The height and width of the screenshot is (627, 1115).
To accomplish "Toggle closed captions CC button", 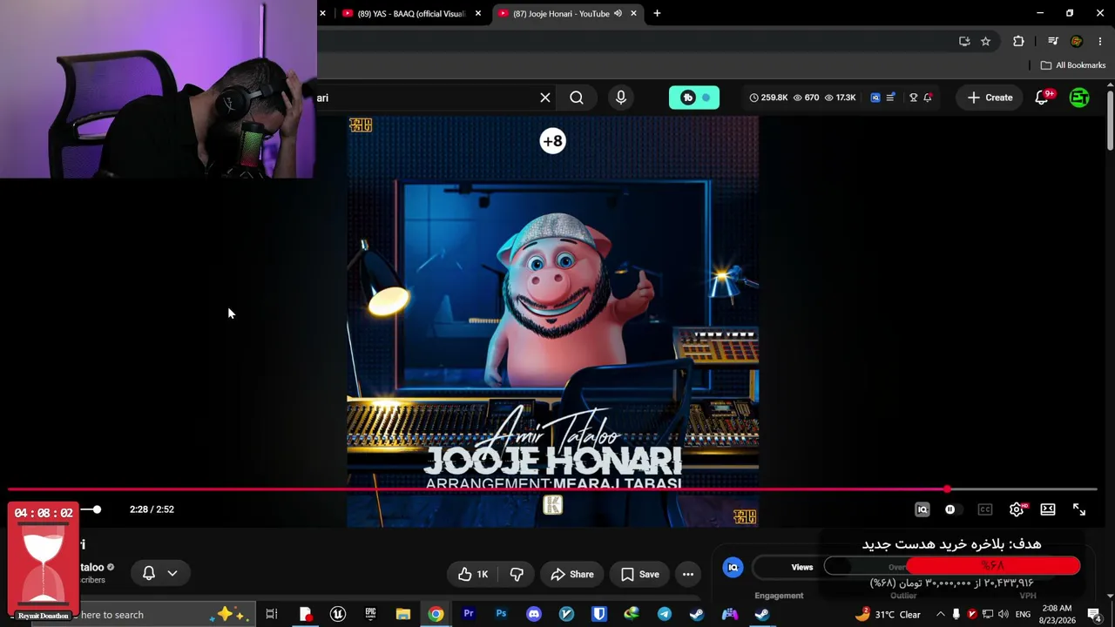I will point(985,509).
